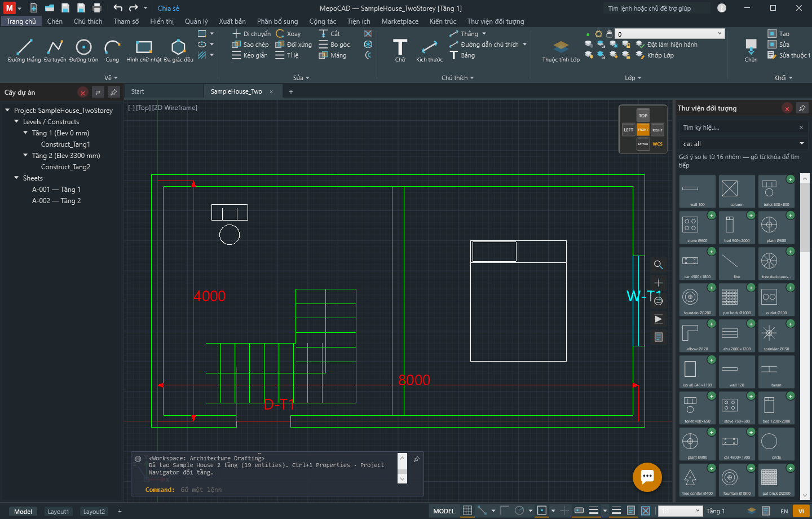Click the Chèn block insert icon

pyautogui.click(x=751, y=50)
